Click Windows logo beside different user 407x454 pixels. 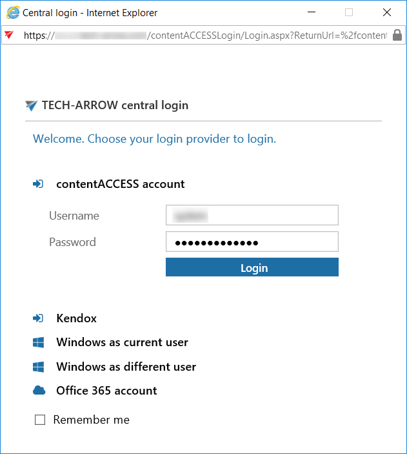tap(38, 367)
